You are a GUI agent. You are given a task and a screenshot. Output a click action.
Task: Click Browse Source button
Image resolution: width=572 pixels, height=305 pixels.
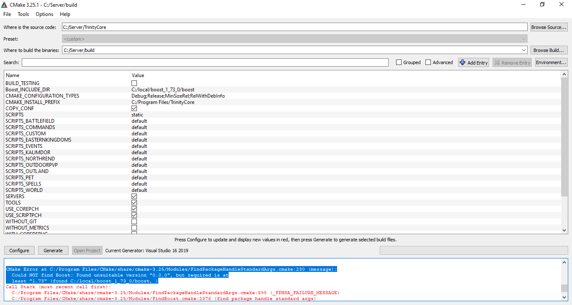pos(549,27)
